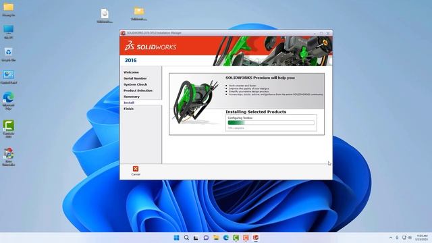432x243 pixels.
Task: Open the taskbar clock and date
Action: click(x=421, y=238)
